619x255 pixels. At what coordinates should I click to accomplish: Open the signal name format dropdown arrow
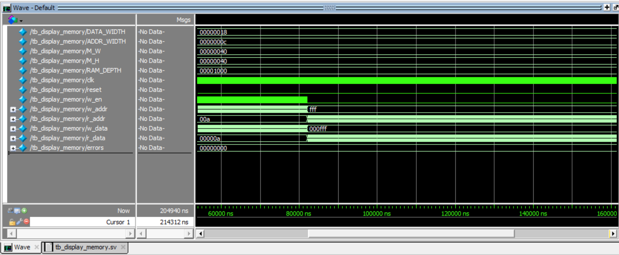click(21, 21)
